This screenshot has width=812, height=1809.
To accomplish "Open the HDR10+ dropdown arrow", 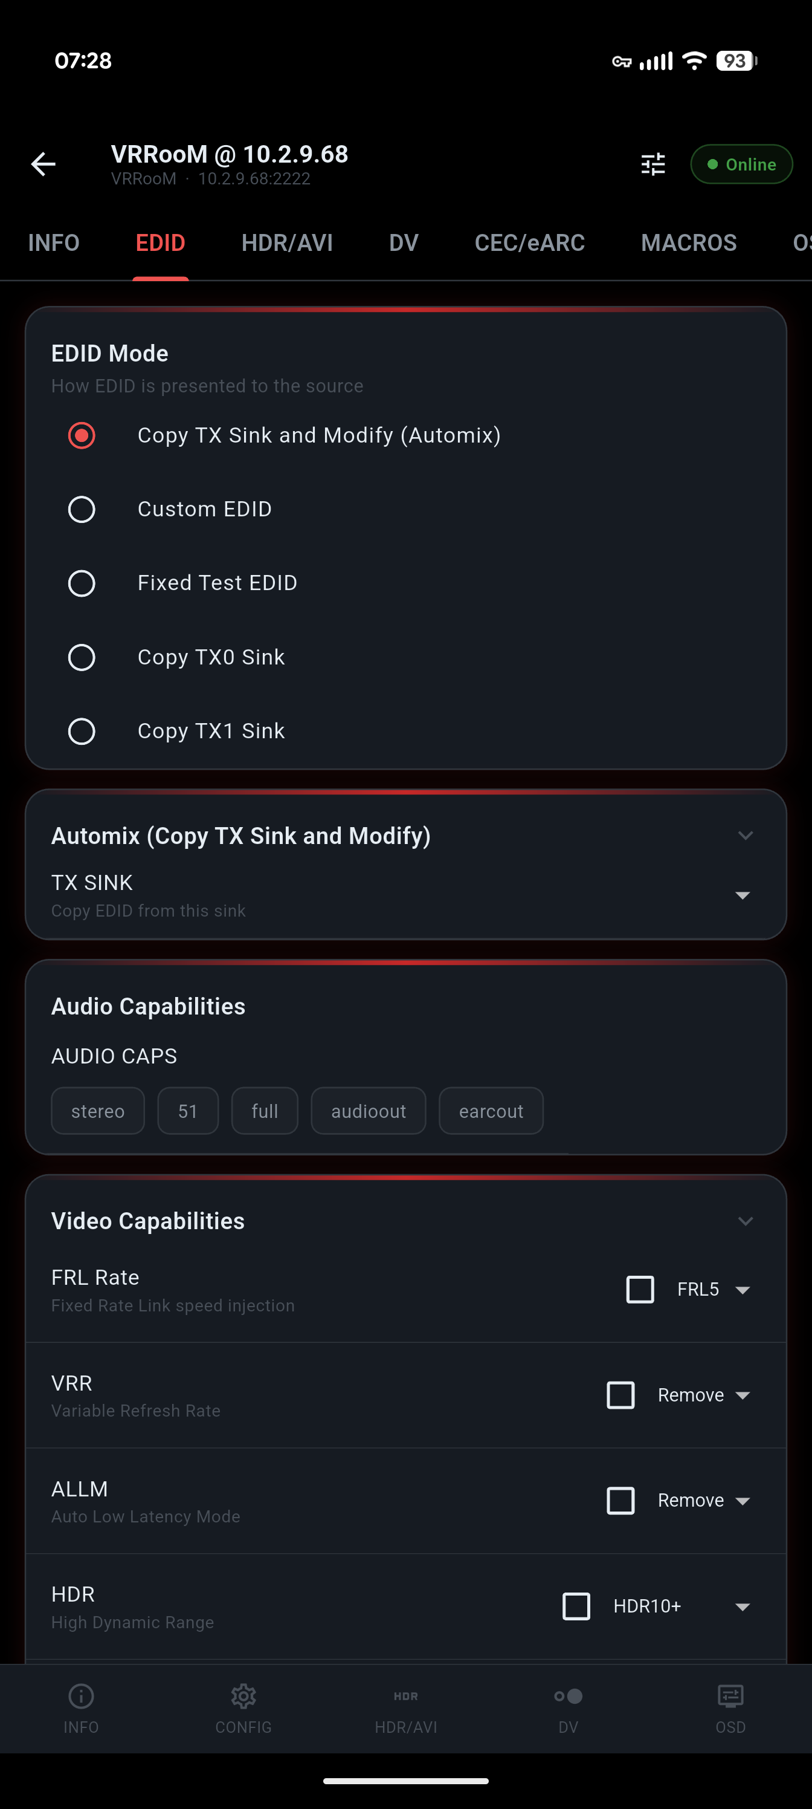I will point(742,1606).
